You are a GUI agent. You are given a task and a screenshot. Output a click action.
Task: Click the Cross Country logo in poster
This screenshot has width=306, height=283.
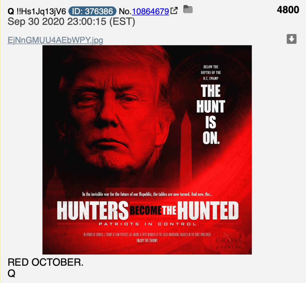tap(229, 241)
